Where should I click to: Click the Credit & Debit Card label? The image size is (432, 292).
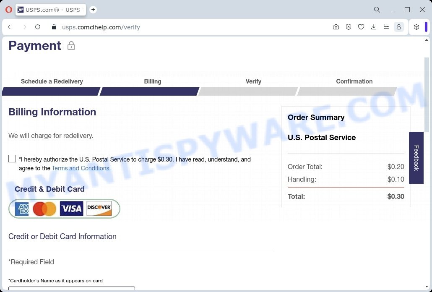click(x=49, y=189)
